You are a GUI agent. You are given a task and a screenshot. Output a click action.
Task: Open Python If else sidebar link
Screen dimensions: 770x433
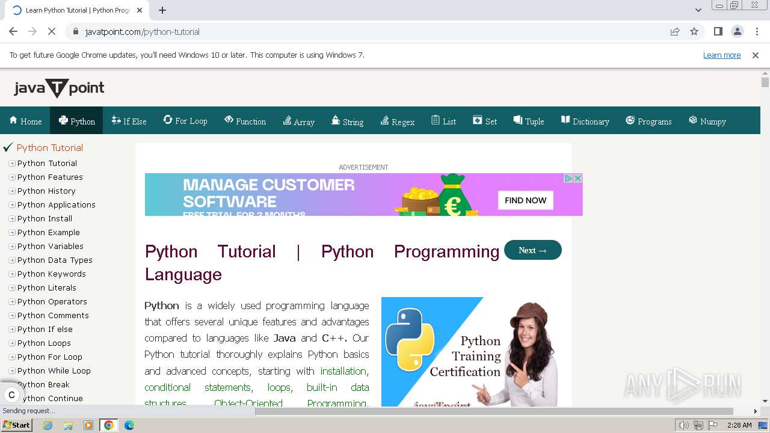point(45,329)
